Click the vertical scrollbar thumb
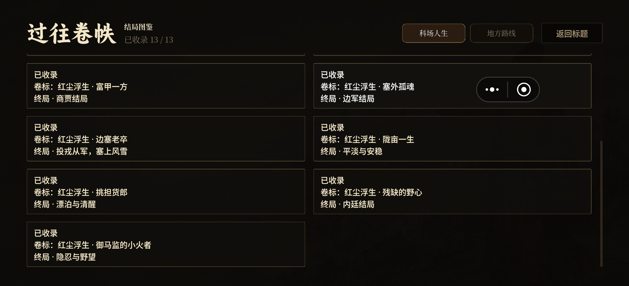The height and width of the screenshot is (286, 629). (x=601, y=204)
